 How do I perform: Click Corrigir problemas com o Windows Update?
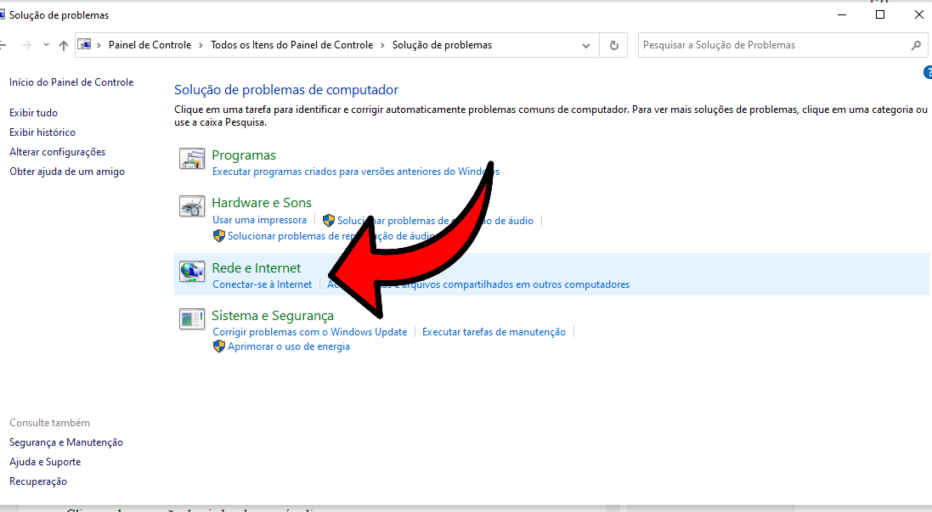[x=310, y=332]
